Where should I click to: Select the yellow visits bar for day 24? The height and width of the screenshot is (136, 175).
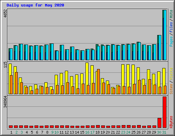128,75
